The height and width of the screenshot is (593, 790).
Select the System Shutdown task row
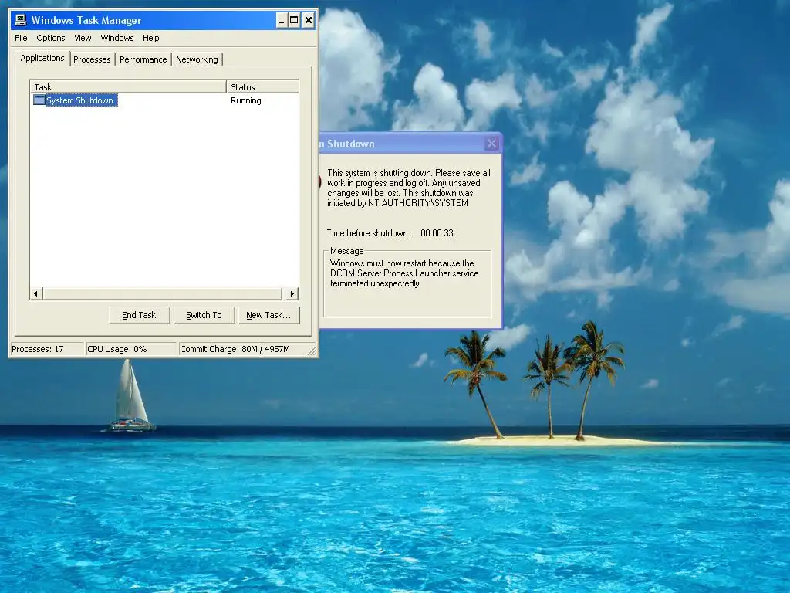(164, 100)
